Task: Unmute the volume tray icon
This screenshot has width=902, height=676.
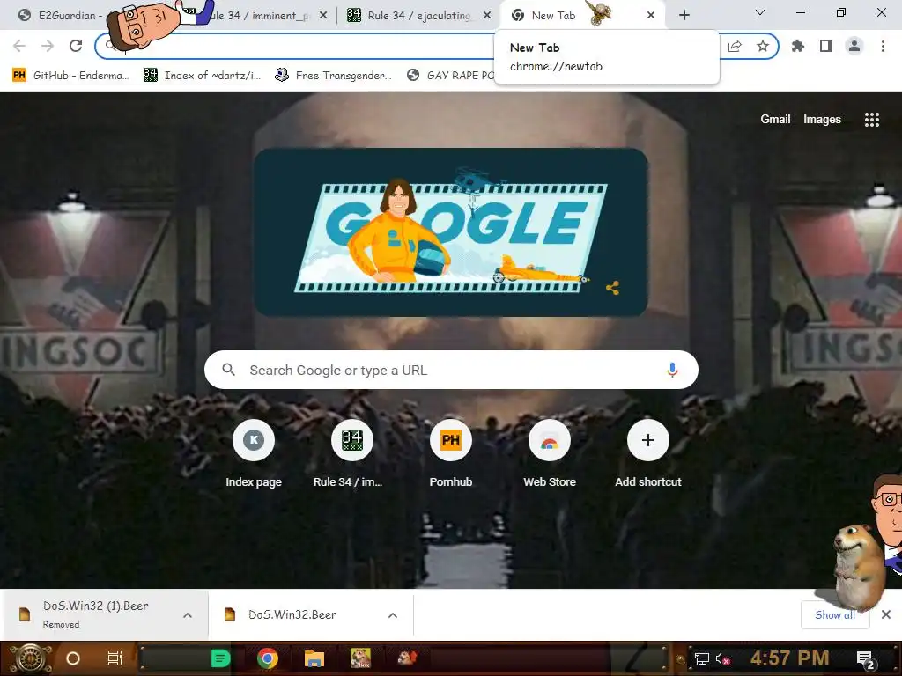Action: click(x=722, y=658)
